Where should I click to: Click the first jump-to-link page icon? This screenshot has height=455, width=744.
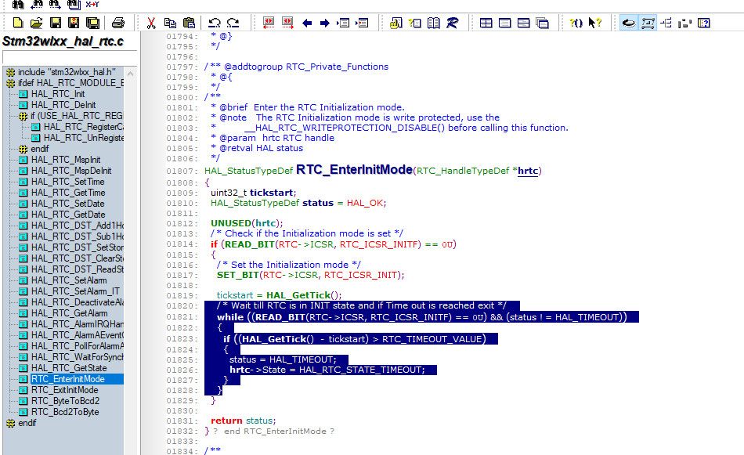tap(344, 23)
